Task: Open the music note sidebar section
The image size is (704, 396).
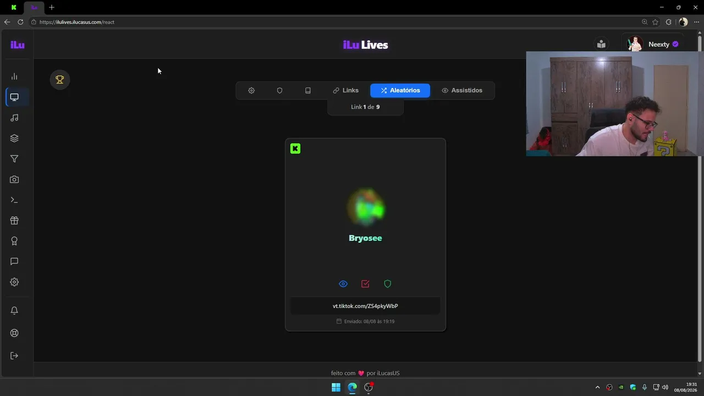Action: [14, 118]
